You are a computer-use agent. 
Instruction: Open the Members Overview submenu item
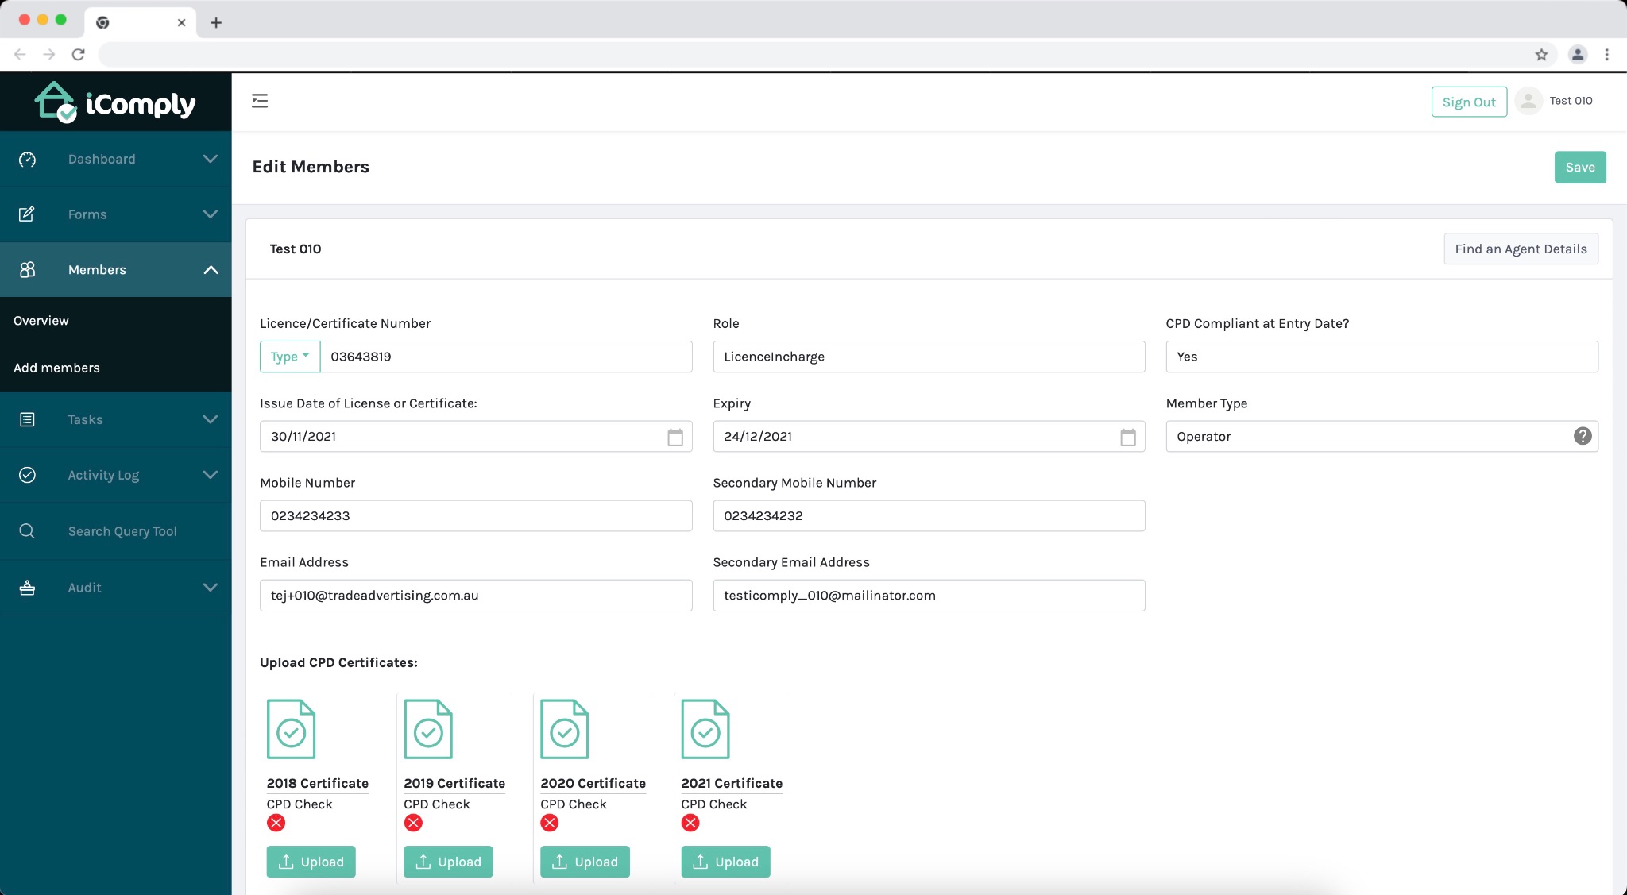point(41,321)
